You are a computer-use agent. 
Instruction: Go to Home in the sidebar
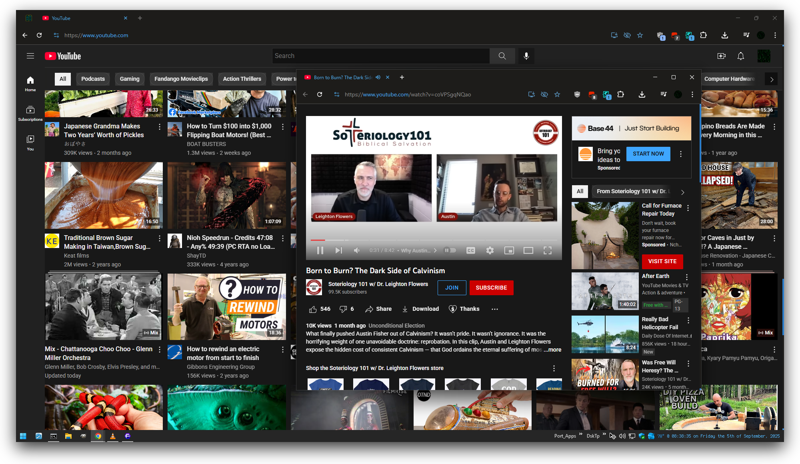pyautogui.click(x=30, y=84)
